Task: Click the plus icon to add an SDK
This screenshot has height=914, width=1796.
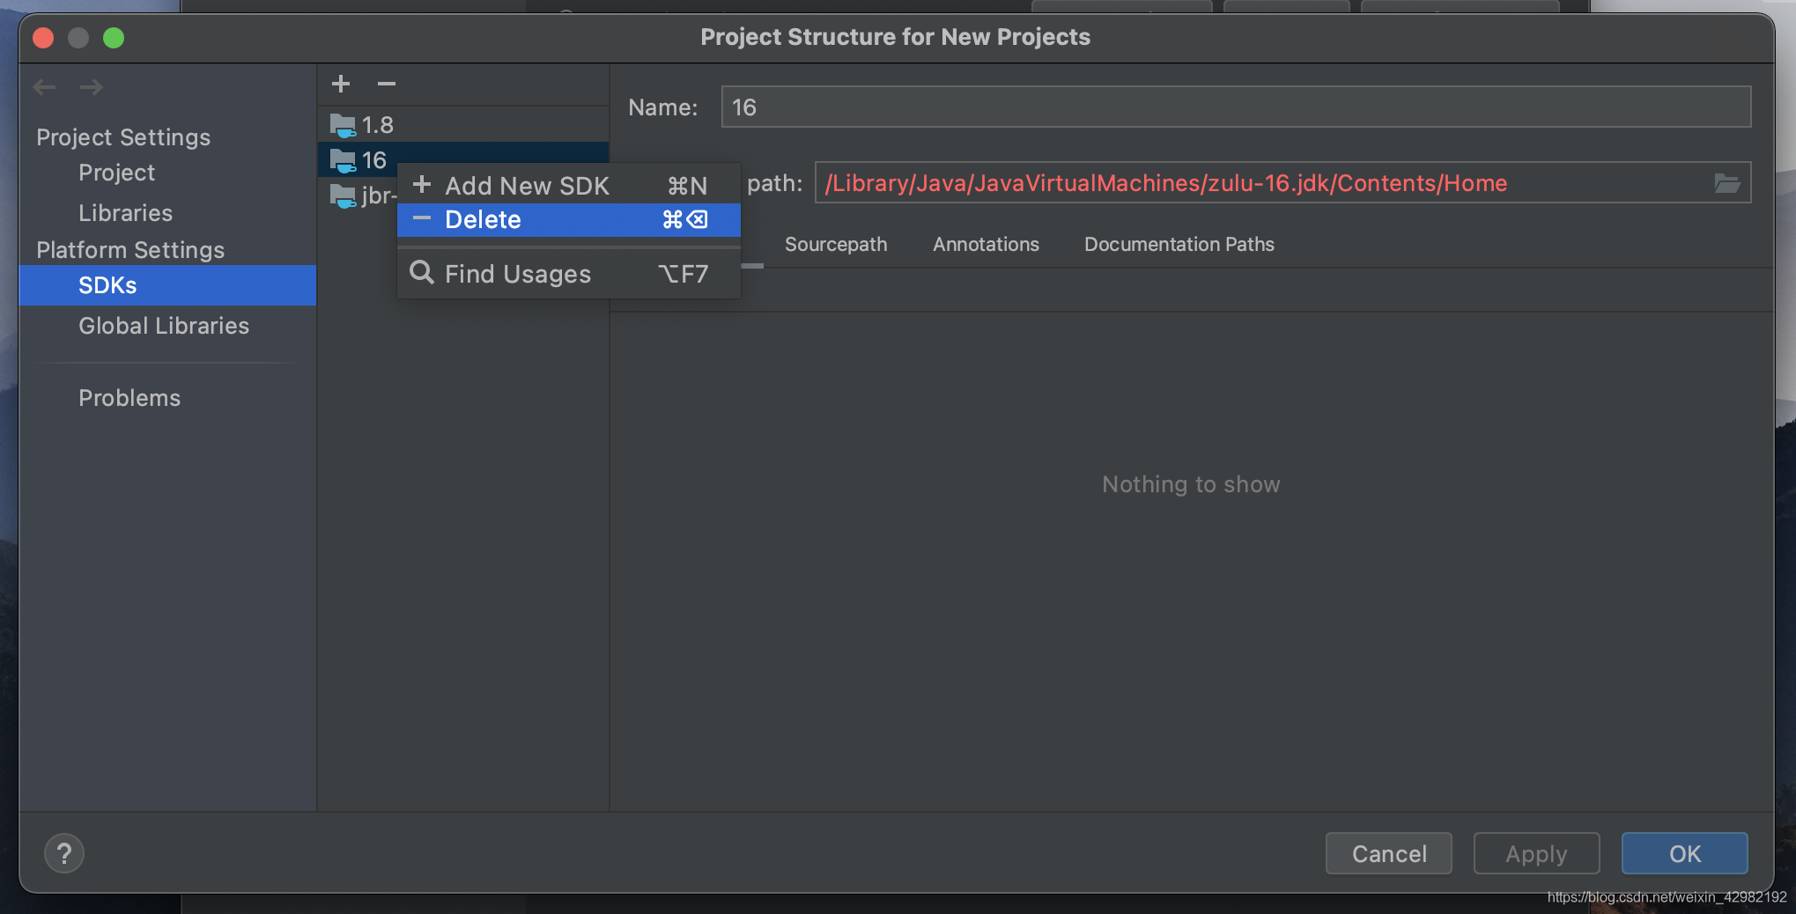Action: pyautogui.click(x=341, y=84)
